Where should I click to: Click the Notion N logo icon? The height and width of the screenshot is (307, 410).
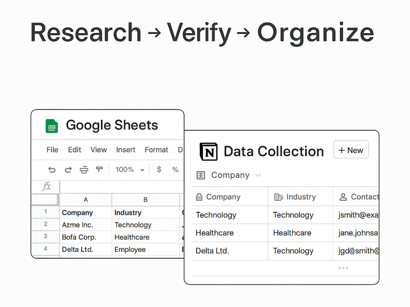208,151
